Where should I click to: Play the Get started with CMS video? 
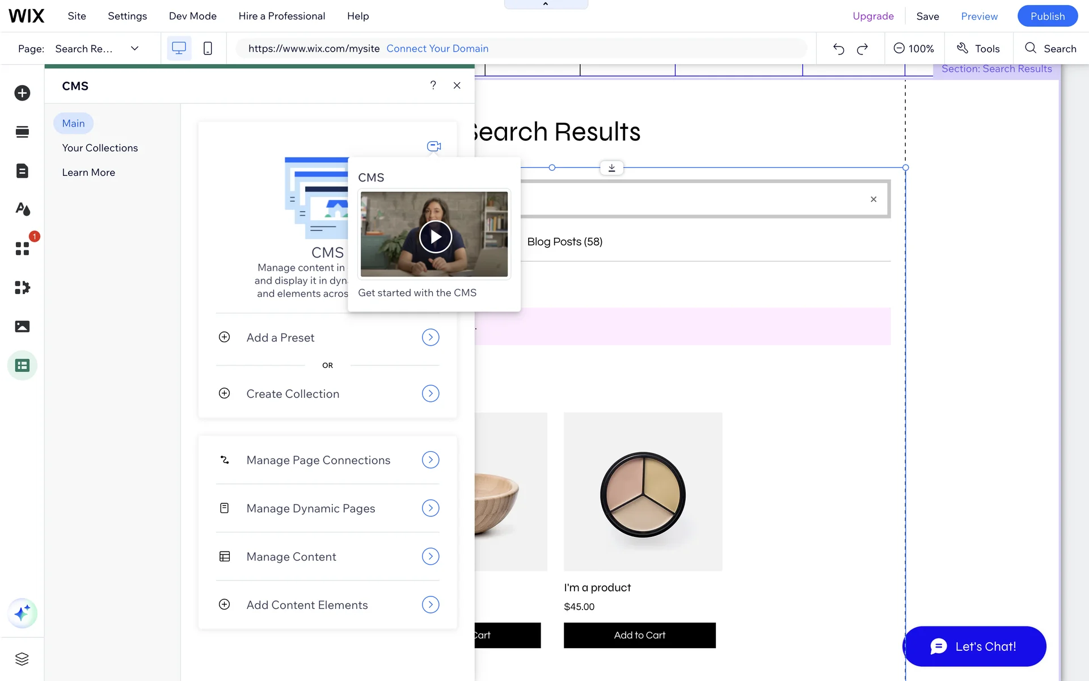(435, 236)
